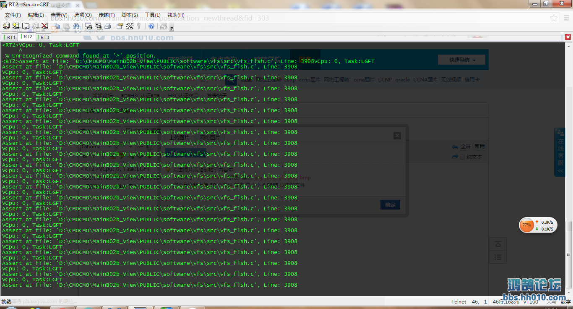This screenshot has height=309, width=573.
Task: Open the 脚本(S) menu
Action: point(130,15)
